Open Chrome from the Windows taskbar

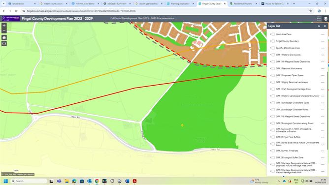pyautogui.click(x=97, y=181)
